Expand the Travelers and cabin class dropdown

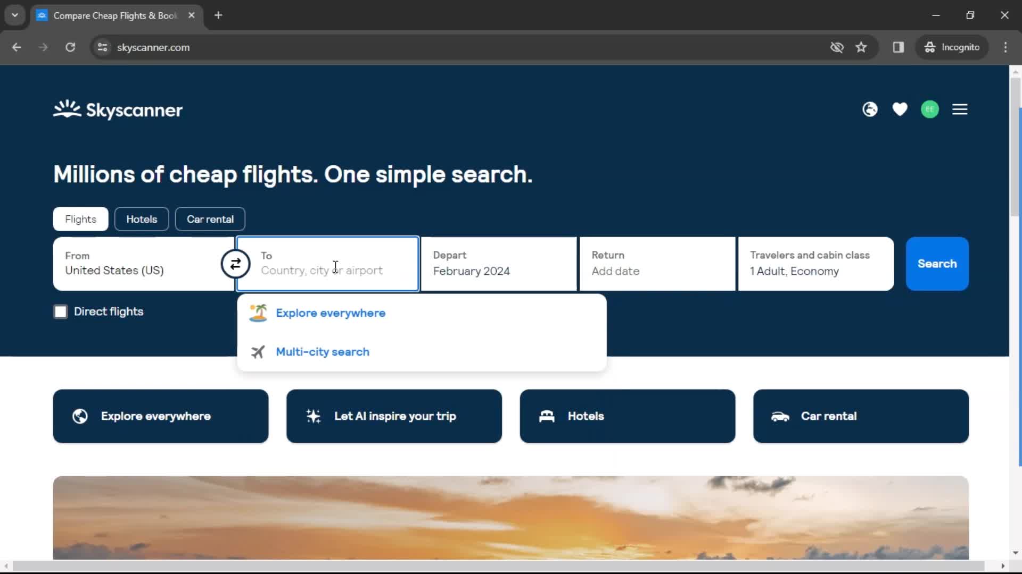pyautogui.click(x=815, y=264)
